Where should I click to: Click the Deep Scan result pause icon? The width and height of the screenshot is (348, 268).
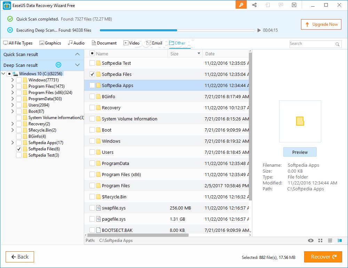click(58, 65)
